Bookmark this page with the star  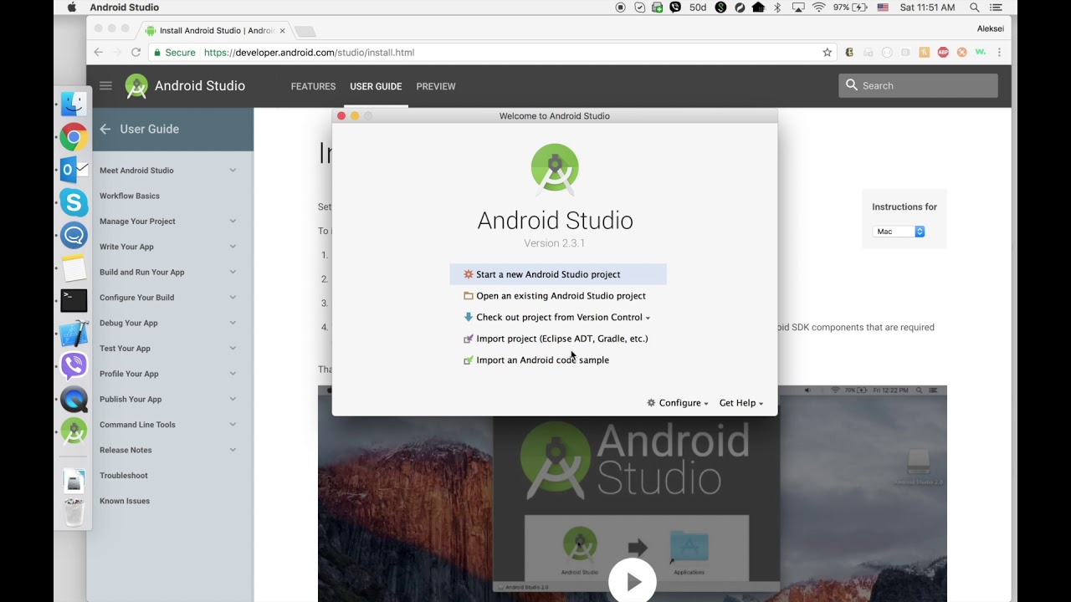pyautogui.click(x=828, y=52)
